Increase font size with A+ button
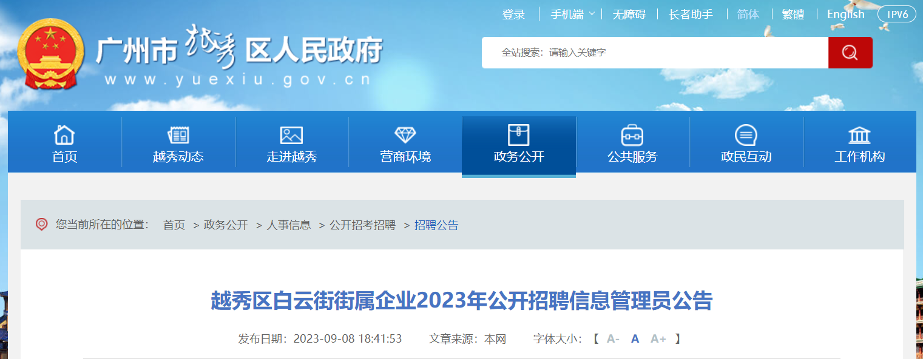This screenshot has height=359, width=923. 658,339
